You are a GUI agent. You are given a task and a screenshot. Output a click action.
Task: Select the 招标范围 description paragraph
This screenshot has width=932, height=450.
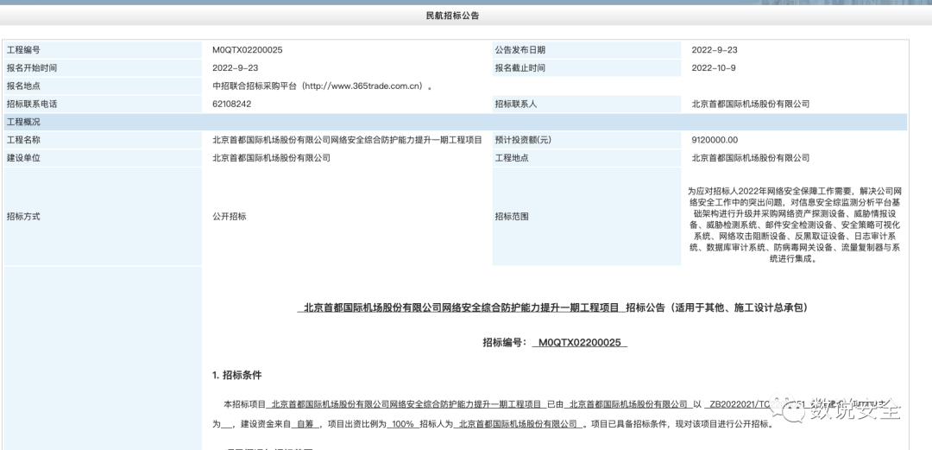pyautogui.click(x=795, y=225)
